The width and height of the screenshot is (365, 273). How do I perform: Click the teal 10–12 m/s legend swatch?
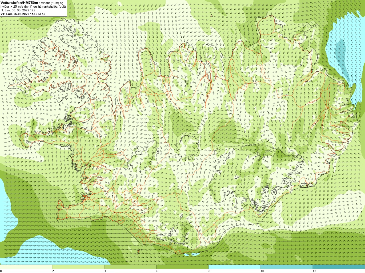pyautogui.click(x=287, y=267)
